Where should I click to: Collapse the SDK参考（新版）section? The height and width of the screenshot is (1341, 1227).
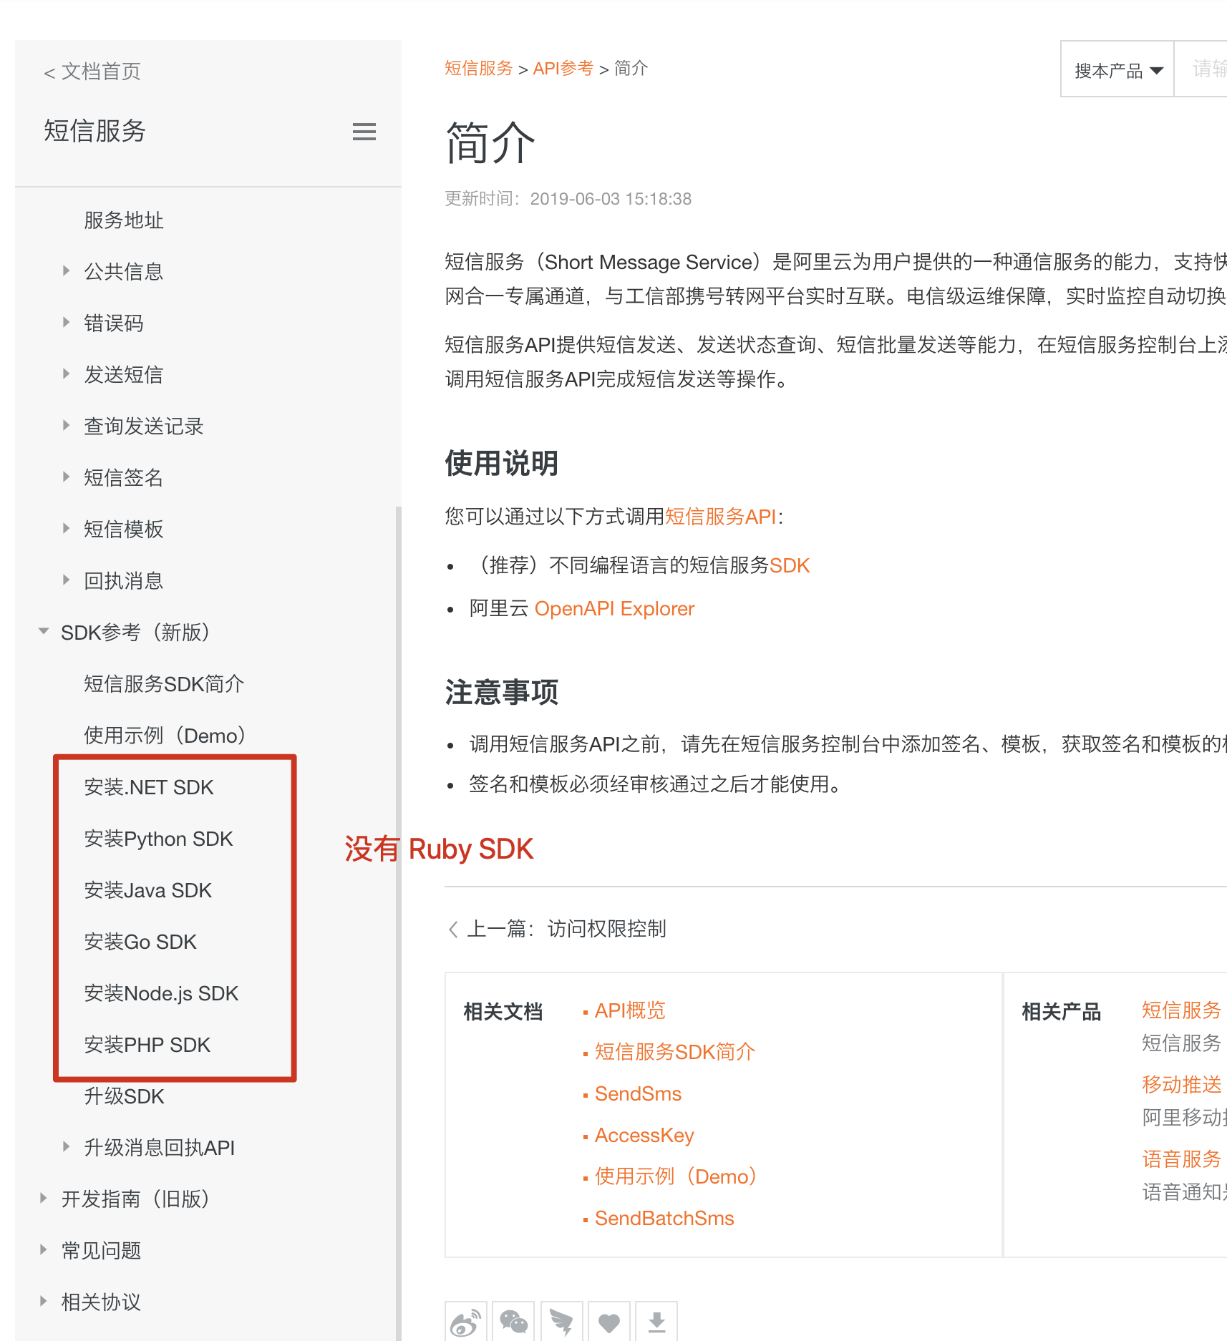(44, 632)
